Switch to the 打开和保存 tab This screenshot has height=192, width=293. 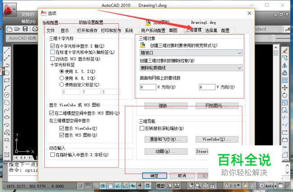pos(87,31)
